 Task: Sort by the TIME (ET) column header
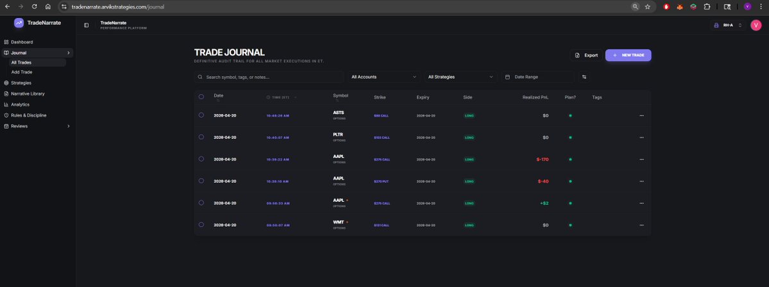[x=281, y=97]
